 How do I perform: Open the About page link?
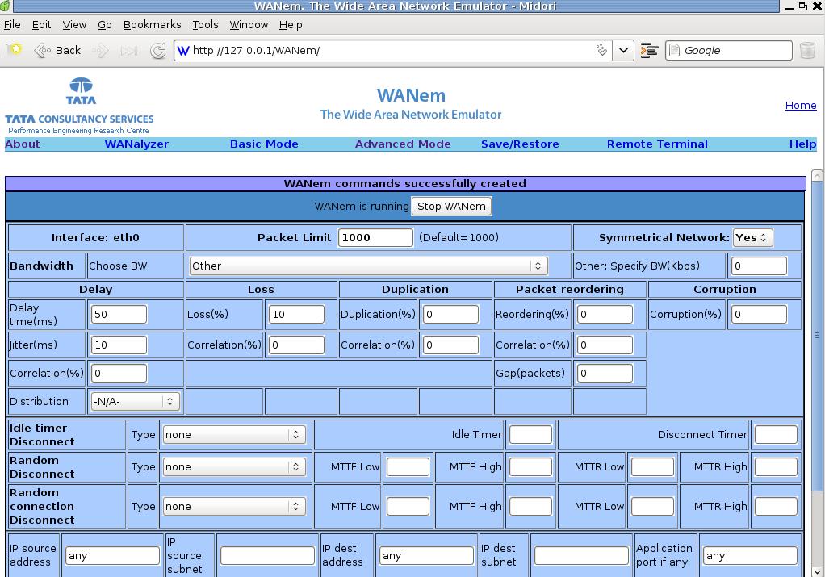22,144
